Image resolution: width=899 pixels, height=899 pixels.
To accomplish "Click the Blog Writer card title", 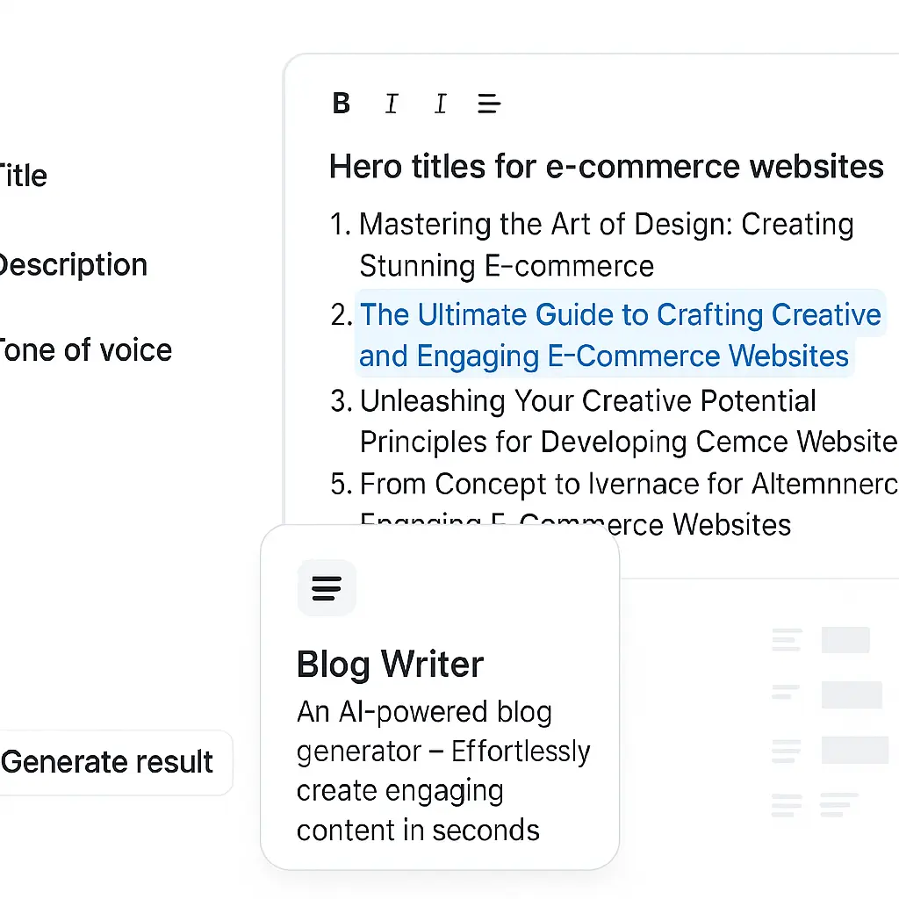I will click(x=390, y=665).
